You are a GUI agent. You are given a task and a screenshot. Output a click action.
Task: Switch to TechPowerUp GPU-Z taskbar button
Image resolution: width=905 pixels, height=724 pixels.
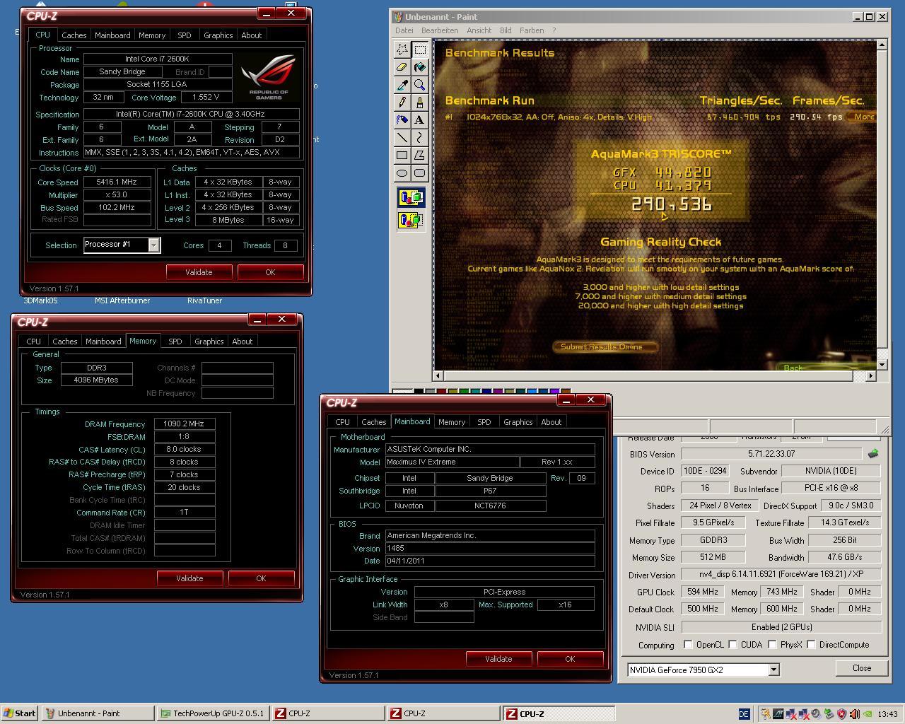coord(212,713)
